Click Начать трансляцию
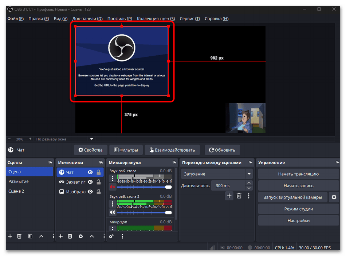The height and width of the screenshot is (256, 346). [298, 174]
